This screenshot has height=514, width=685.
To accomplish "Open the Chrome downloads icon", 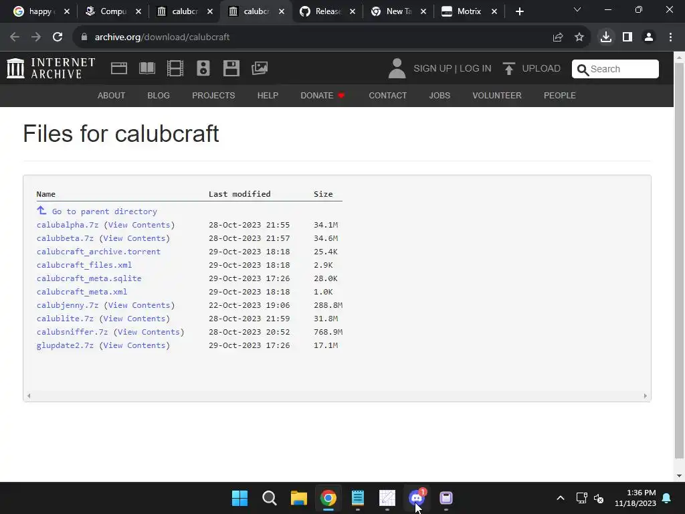I will click(x=606, y=37).
